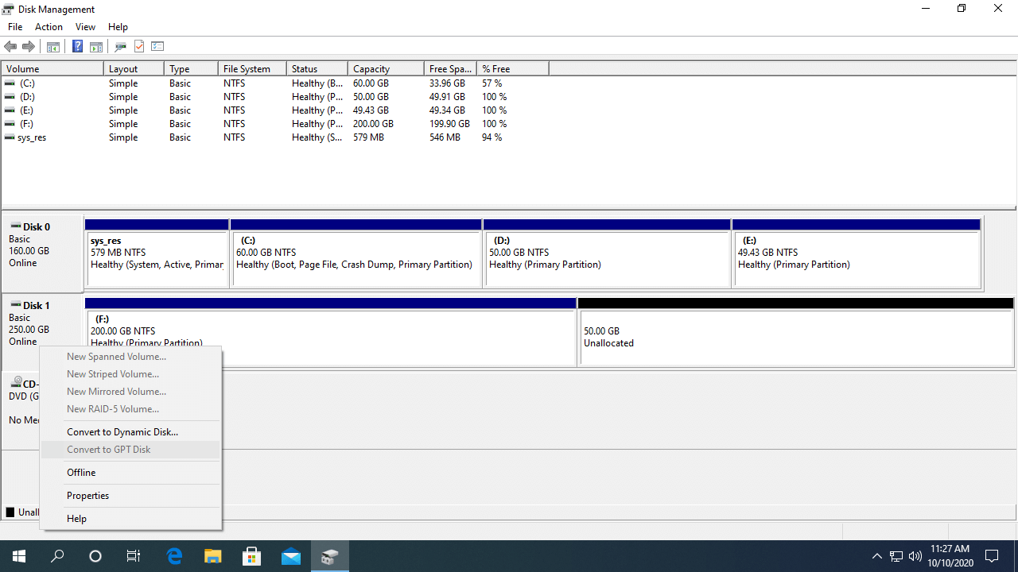The width and height of the screenshot is (1018, 572).
Task: Open the View menu
Action: [85, 27]
